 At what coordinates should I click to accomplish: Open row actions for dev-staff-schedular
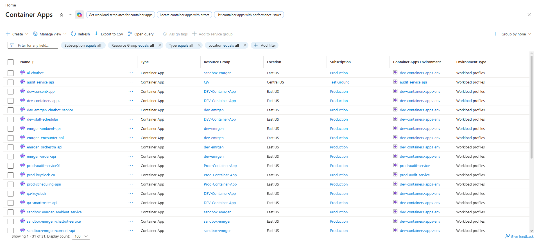pos(131,119)
